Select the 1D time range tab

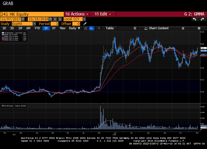click(x=4, y=28)
